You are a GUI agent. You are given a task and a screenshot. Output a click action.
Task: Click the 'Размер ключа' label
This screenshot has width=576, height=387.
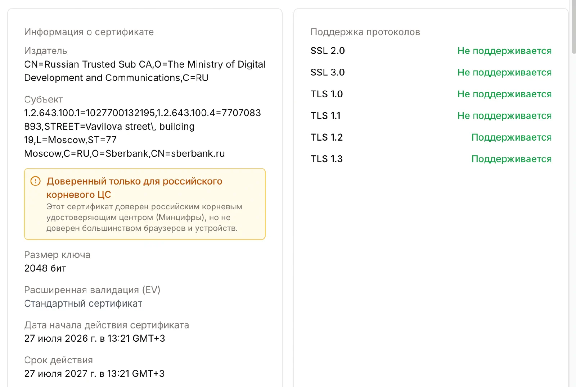coord(57,255)
